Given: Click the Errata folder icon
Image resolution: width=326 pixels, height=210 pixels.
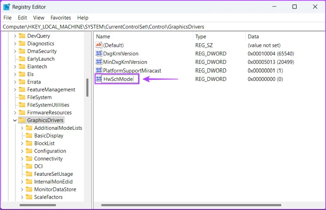Looking at the screenshot, I should point(22,82).
